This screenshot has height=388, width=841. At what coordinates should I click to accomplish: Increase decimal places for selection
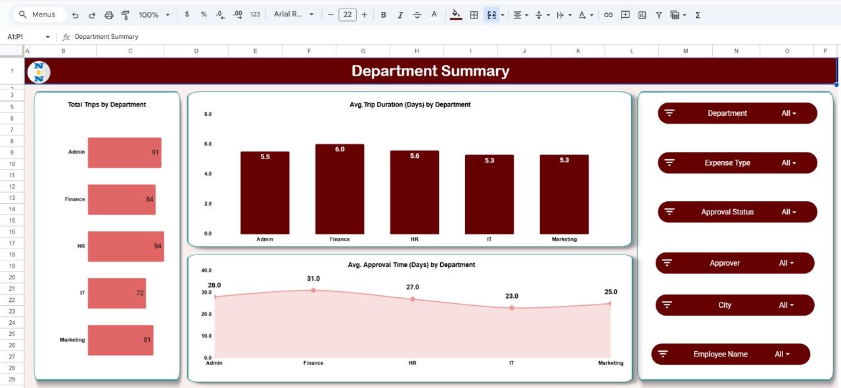pyautogui.click(x=237, y=14)
